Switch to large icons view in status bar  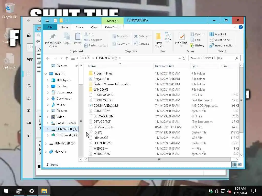(x=239, y=165)
